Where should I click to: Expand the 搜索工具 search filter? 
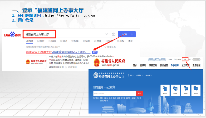[x=110, y=47]
